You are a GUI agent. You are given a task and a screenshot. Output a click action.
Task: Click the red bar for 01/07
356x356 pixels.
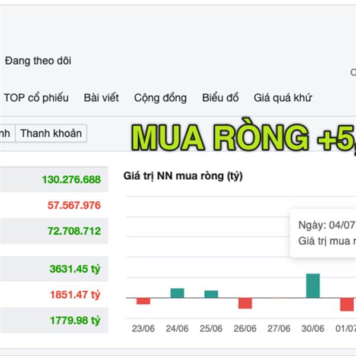click(347, 304)
